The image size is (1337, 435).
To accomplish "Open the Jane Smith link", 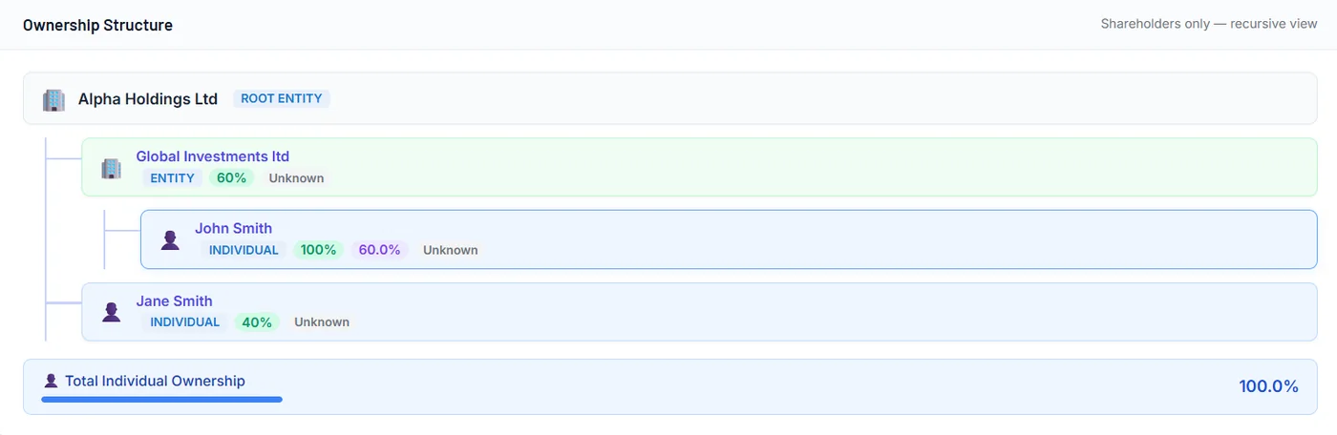I will click(174, 300).
